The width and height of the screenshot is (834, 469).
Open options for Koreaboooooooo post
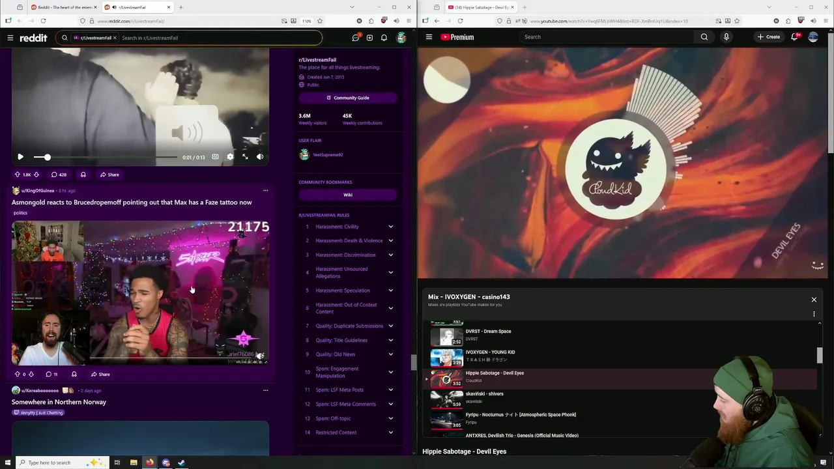click(265, 391)
